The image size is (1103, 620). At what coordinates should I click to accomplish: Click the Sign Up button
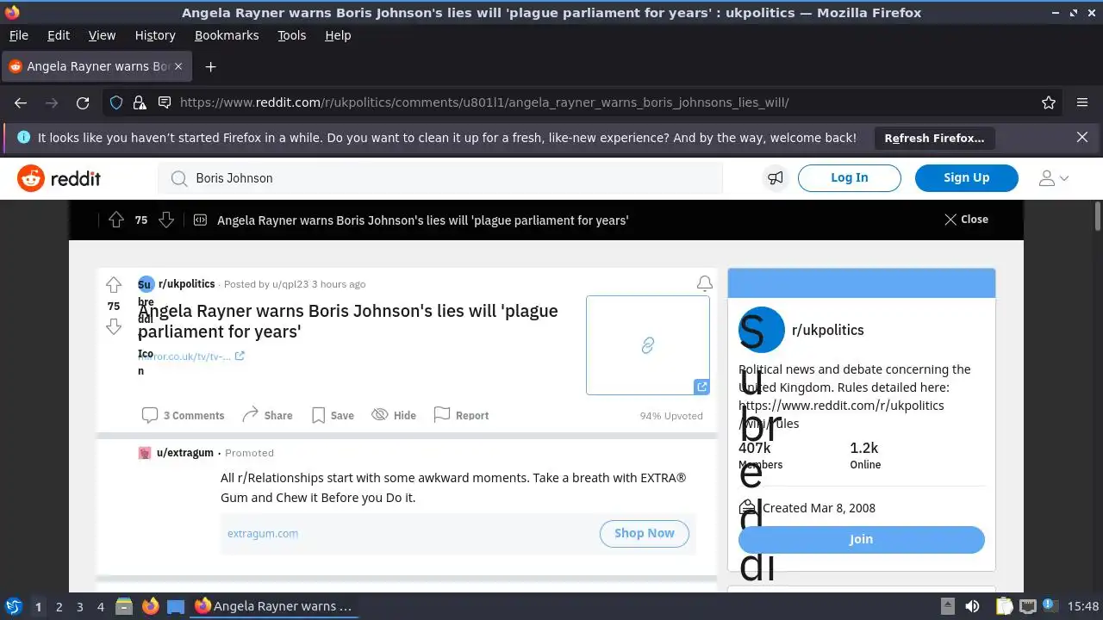pos(967,177)
